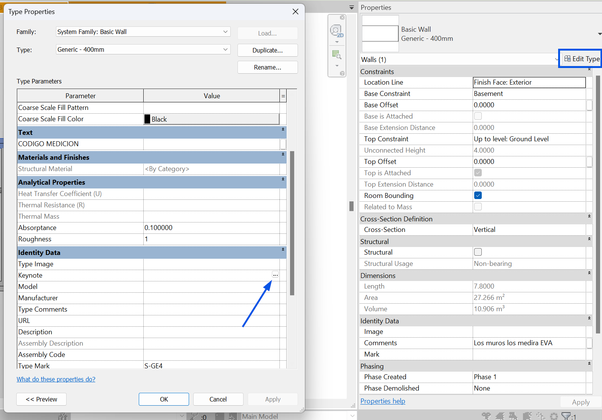Click the Top Offset associate button in Properties
Image resolution: width=602 pixels, height=420 pixels.
pos(589,162)
